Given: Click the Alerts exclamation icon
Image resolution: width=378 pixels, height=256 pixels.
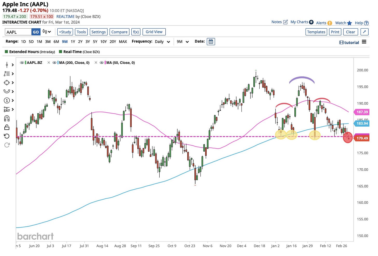Looking at the screenshot, I should click(330, 23).
